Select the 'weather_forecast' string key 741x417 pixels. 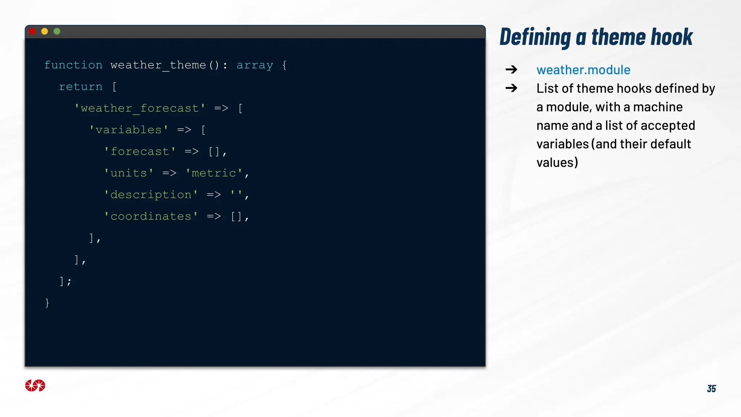140,108
